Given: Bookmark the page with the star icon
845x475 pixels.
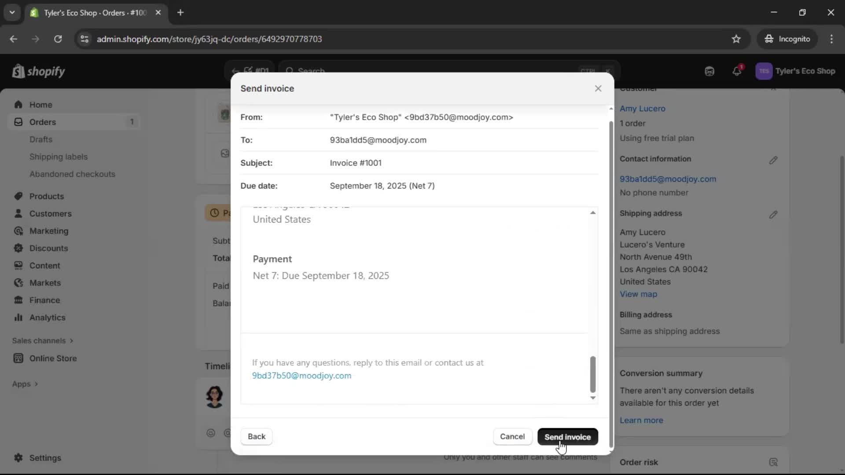Looking at the screenshot, I should [x=736, y=39].
